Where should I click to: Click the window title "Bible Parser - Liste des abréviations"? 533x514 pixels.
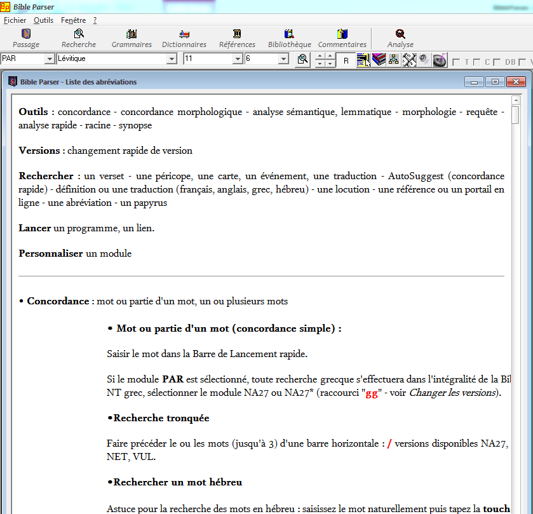79,82
